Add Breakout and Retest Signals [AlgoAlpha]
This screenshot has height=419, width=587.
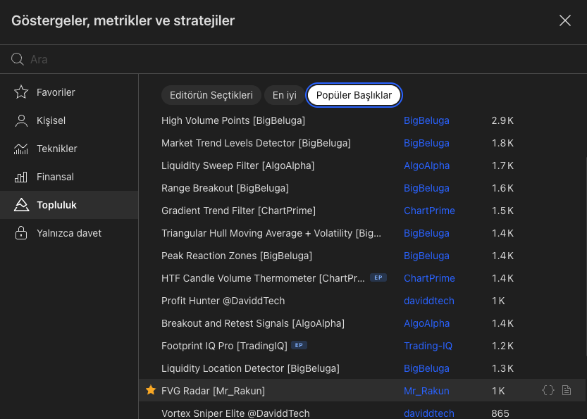tap(253, 323)
